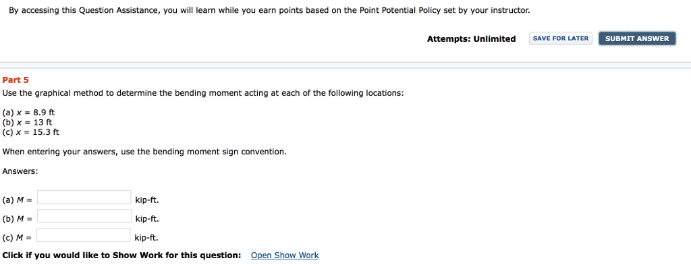Image resolution: width=691 pixels, height=275 pixels.
Task: Pick the x = 15.3 ft location line
Action: click(31, 132)
